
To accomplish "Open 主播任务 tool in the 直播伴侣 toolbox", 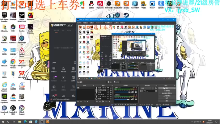I will coord(73,70).
